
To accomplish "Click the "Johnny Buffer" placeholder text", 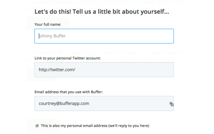I will tap(52, 36).
